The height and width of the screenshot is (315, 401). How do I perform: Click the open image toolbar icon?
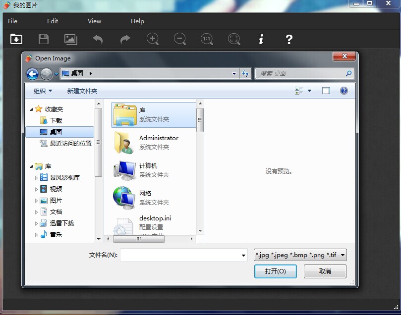click(16, 39)
